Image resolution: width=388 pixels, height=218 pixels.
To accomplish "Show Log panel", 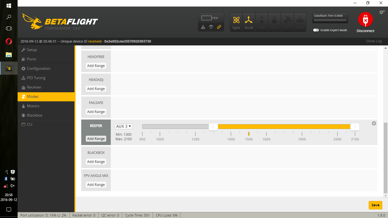I will click(374, 41).
